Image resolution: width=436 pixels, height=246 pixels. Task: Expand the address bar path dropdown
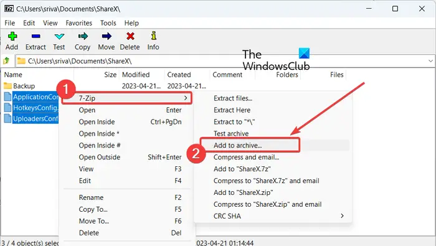pos(430,61)
